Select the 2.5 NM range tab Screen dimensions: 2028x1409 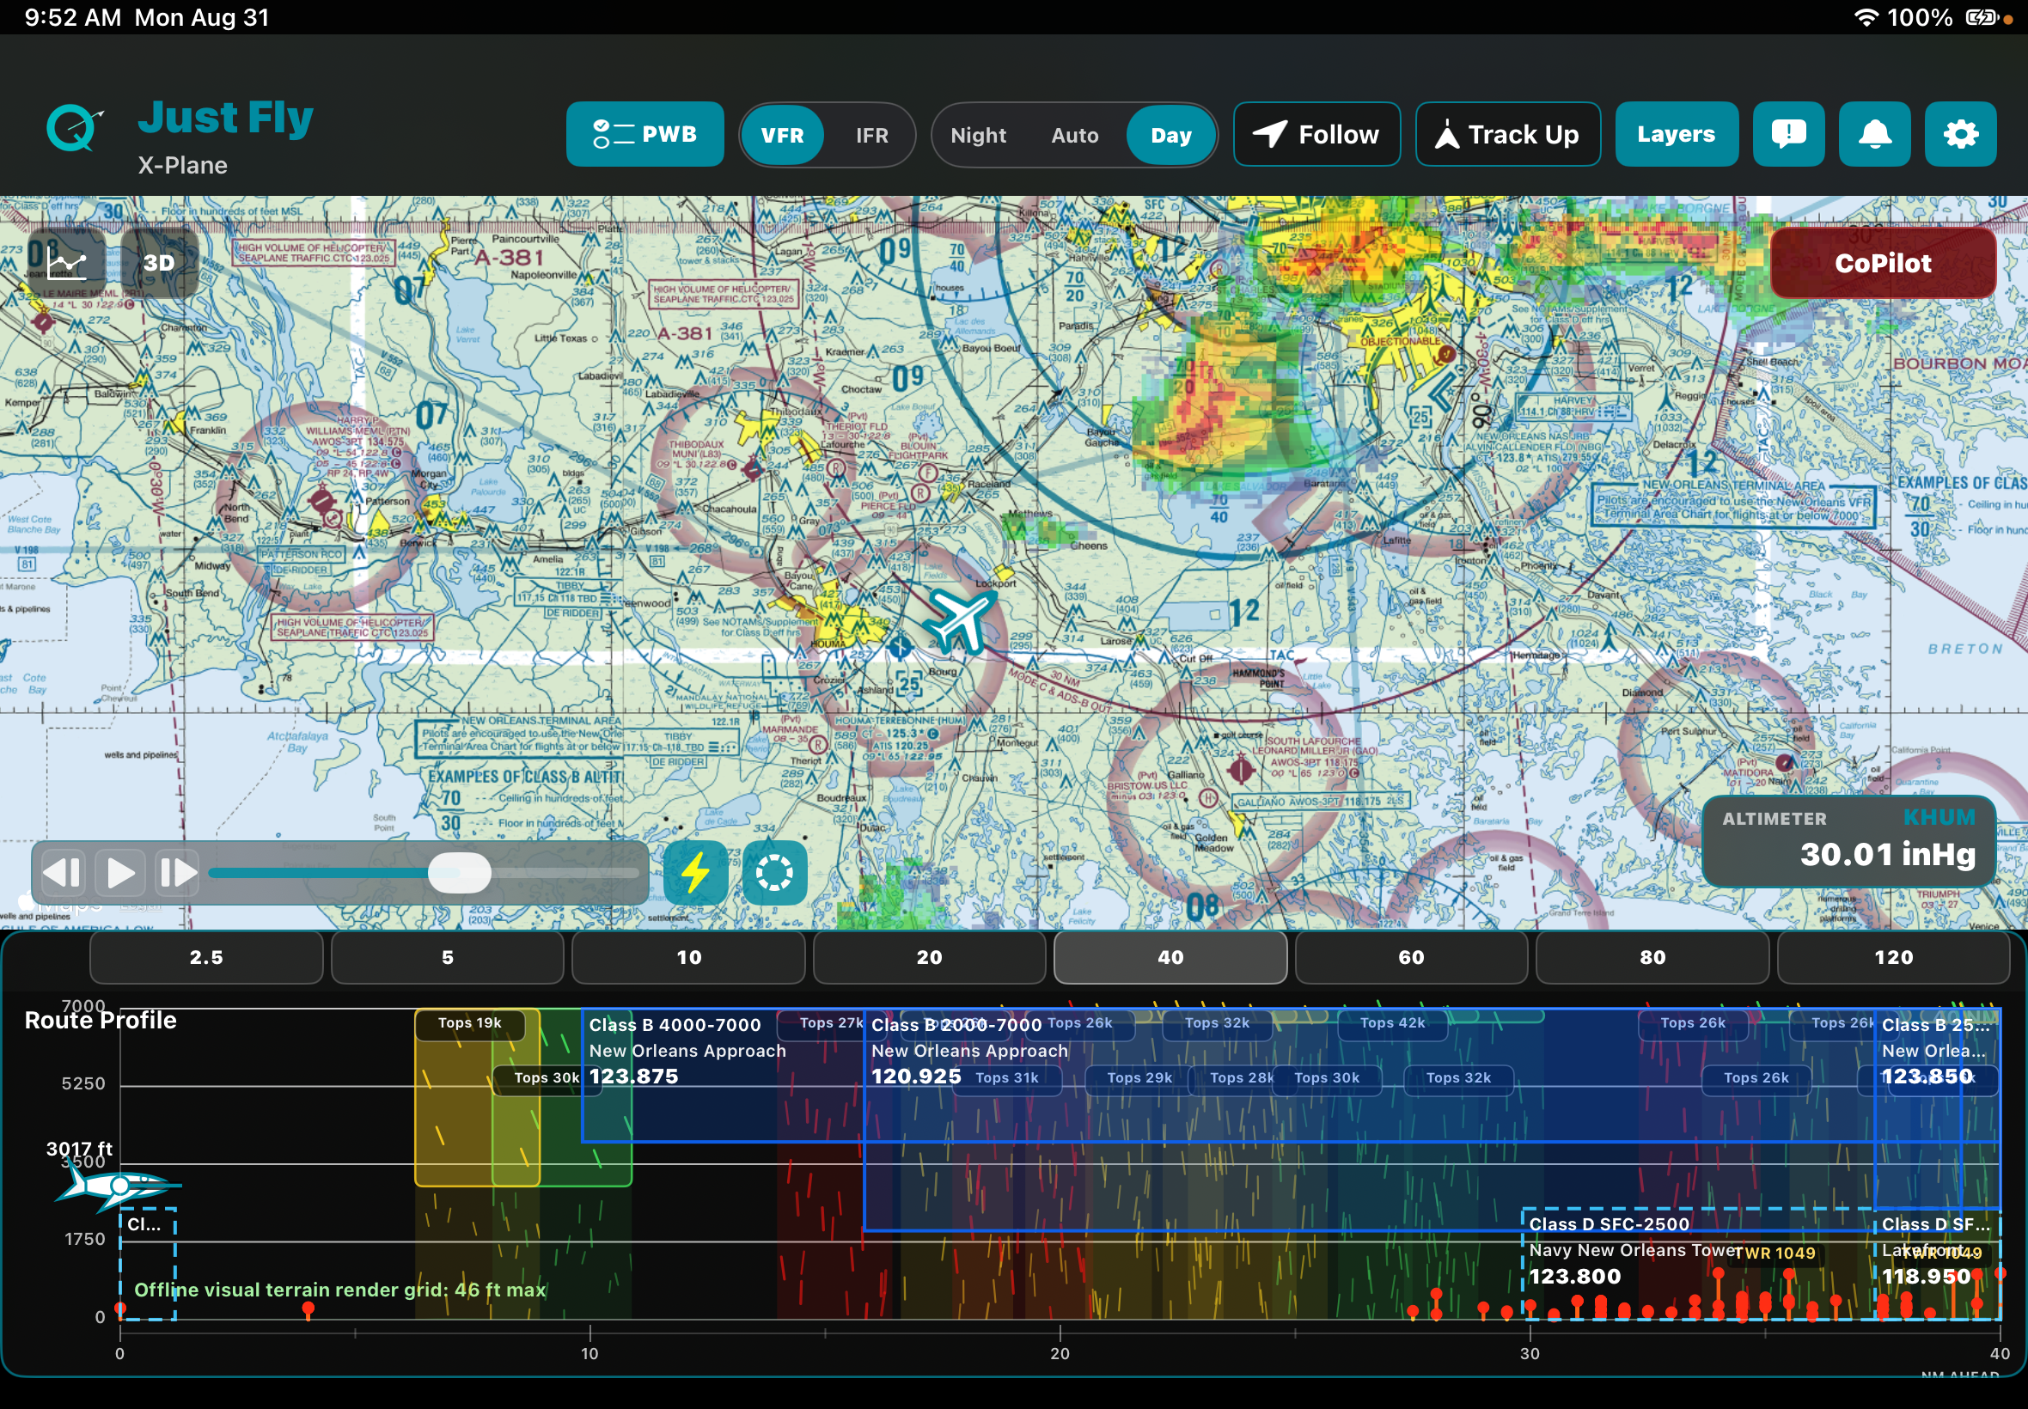click(205, 957)
